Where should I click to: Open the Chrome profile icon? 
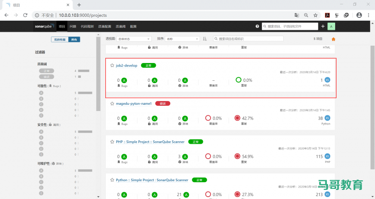[359, 15]
